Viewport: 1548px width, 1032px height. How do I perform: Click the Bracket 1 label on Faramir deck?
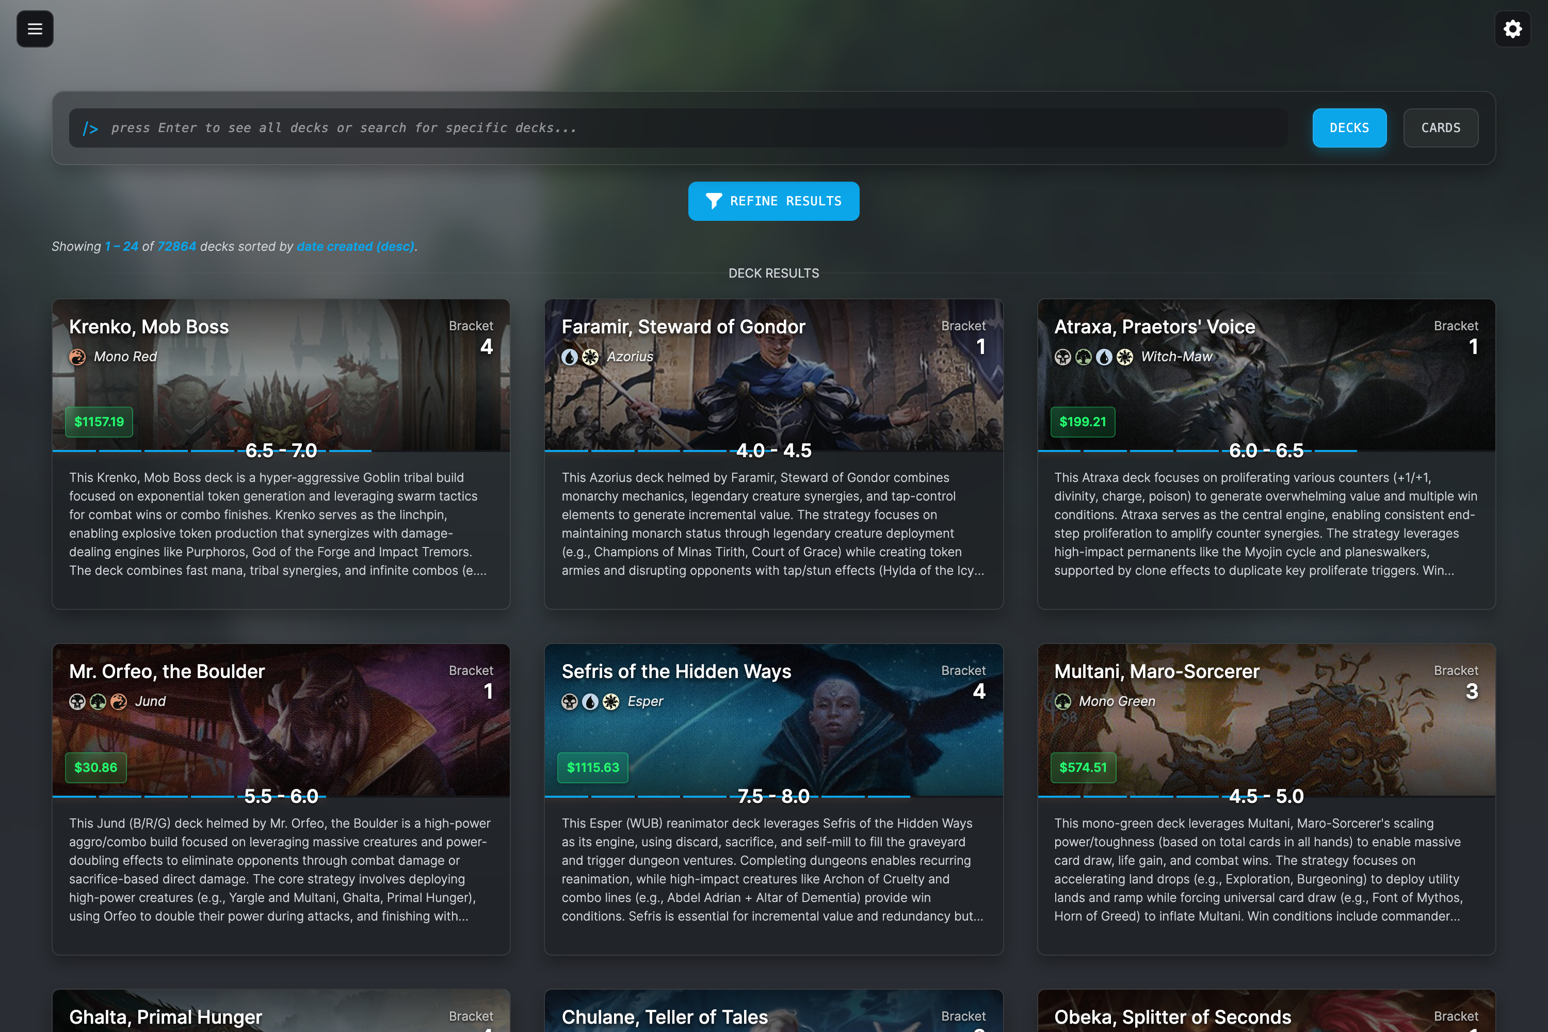pyautogui.click(x=963, y=337)
